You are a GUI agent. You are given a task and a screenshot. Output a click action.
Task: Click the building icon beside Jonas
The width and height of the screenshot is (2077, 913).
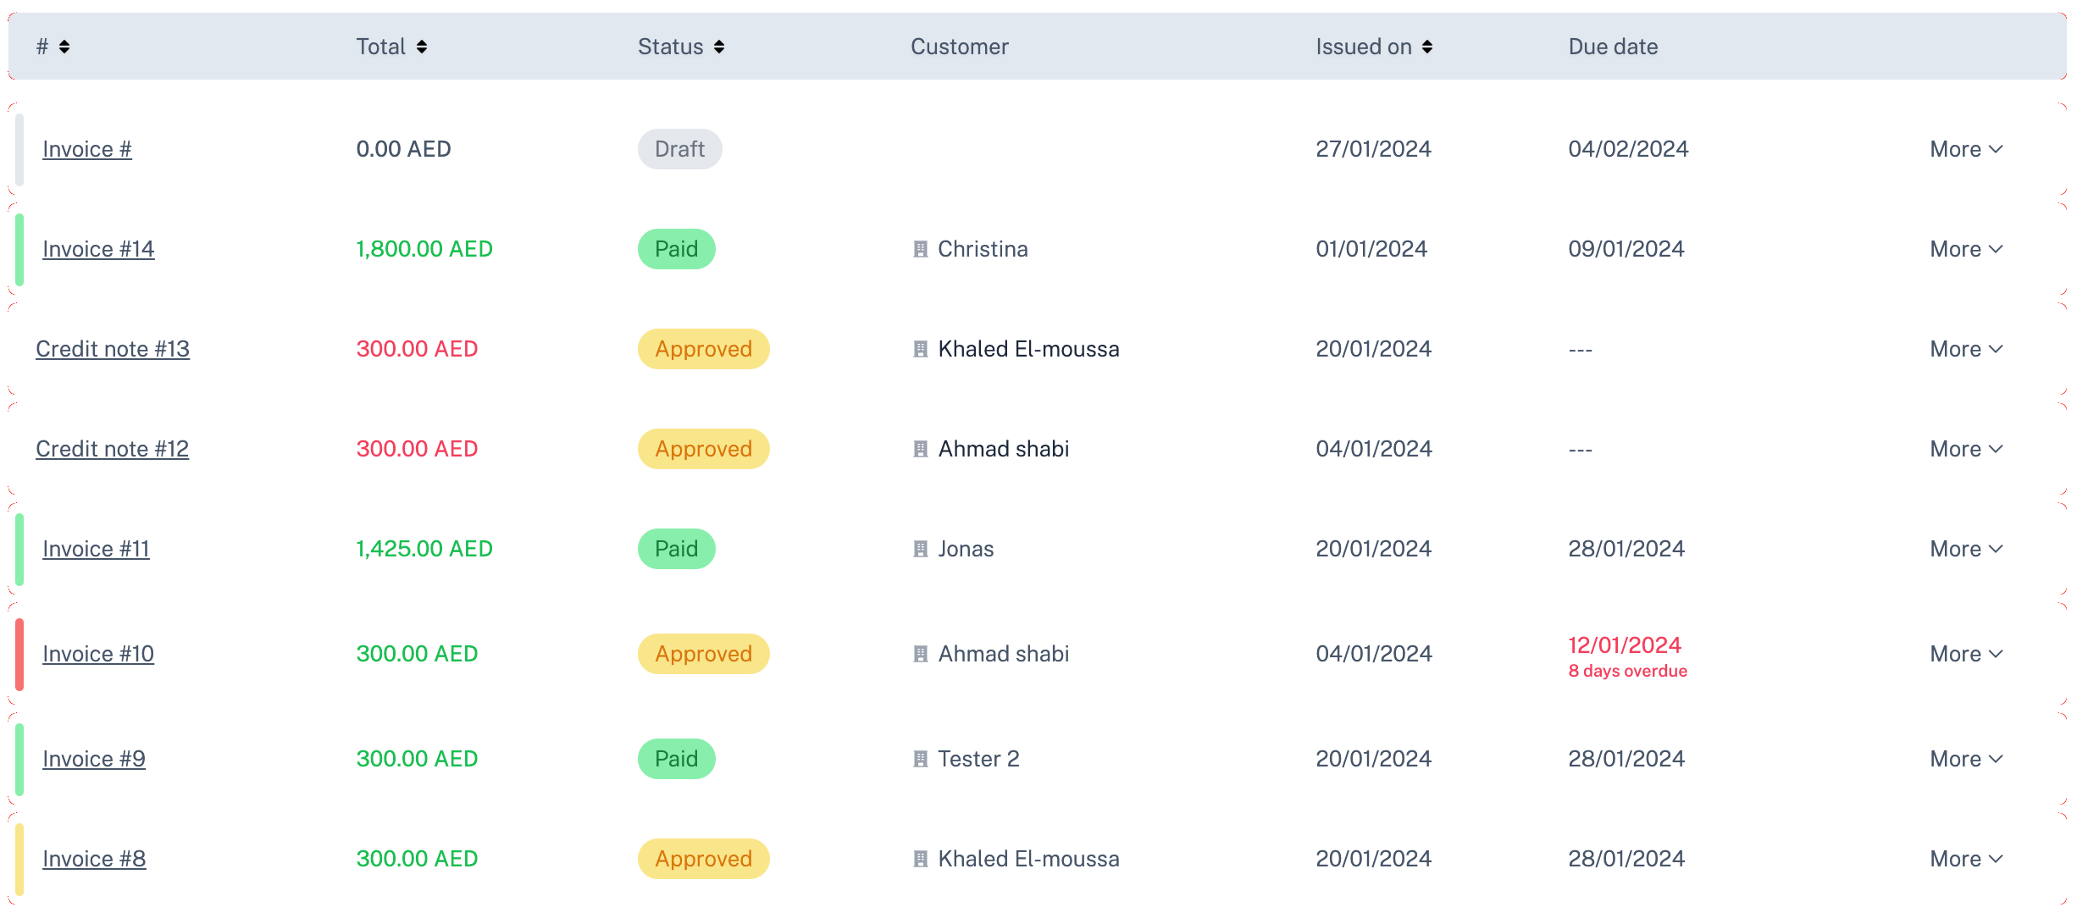921,549
